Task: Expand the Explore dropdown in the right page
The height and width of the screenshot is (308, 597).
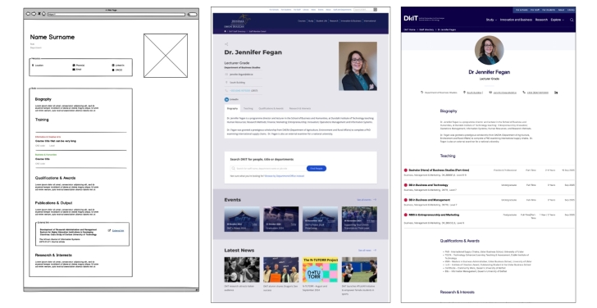Action: [558, 20]
